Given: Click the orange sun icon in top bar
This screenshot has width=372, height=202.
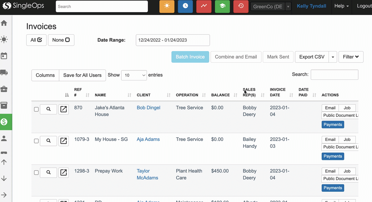Looking at the screenshot, I should coord(167,7).
